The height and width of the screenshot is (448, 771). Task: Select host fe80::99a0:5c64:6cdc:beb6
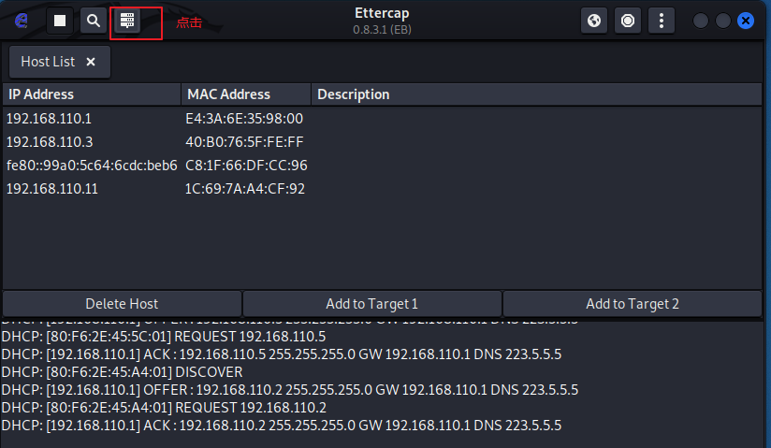(x=382, y=166)
